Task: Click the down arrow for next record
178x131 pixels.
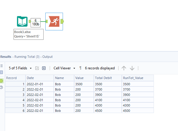Action: coord(132,68)
